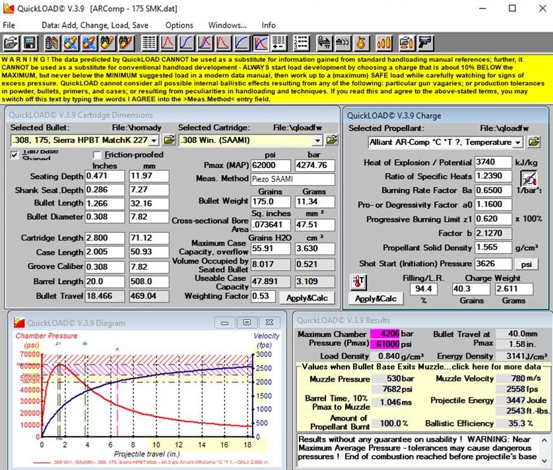553x470 pixels.
Task: Click the three cartridges toolbar icon
Action: [x=384, y=44]
